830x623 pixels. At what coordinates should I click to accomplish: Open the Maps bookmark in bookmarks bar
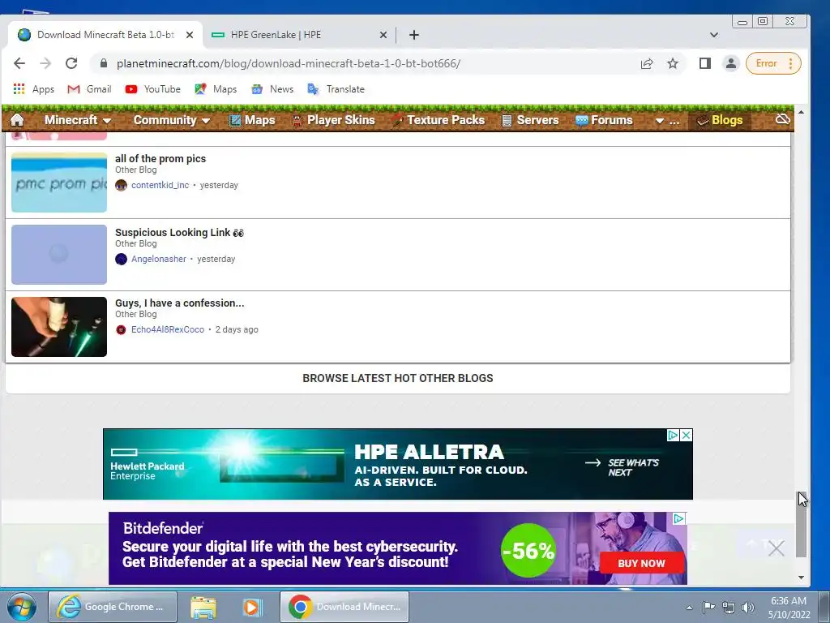click(216, 89)
